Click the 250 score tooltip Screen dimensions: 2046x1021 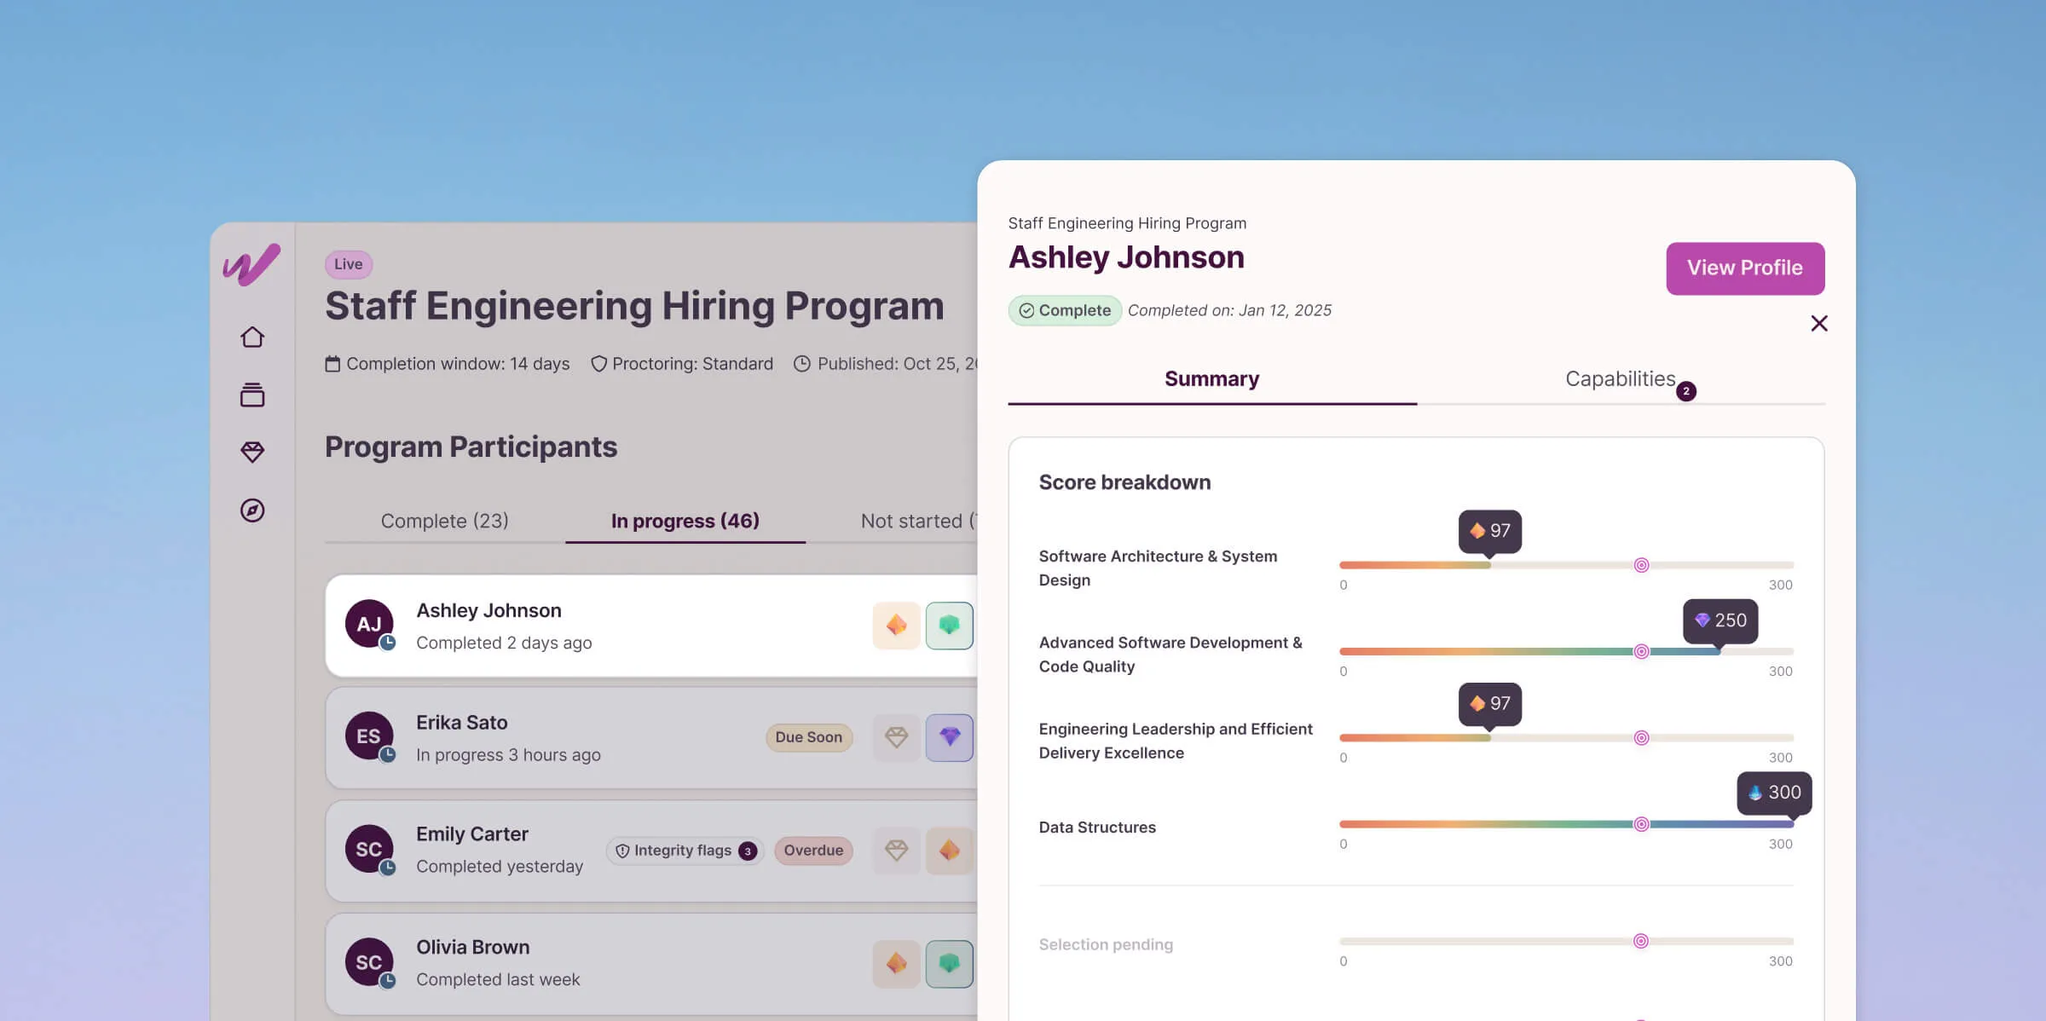(1720, 620)
